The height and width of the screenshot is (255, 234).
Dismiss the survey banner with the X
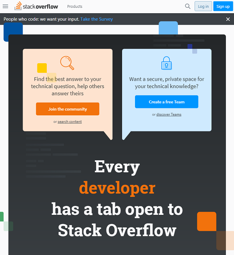pos(228,19)
